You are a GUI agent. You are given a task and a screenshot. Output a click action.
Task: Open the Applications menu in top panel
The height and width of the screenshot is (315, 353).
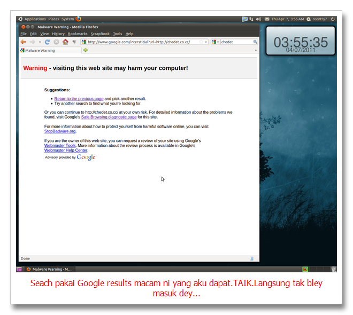35,19
